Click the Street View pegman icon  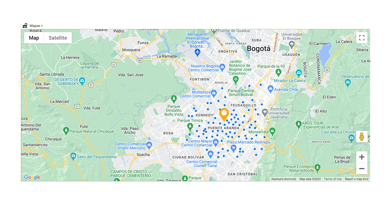pyautogui.click(x=362, y=136)
